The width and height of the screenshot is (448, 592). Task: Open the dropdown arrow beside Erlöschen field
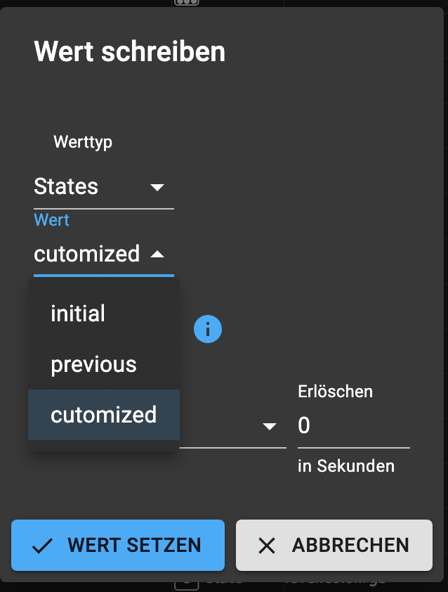tap(269, 426)
